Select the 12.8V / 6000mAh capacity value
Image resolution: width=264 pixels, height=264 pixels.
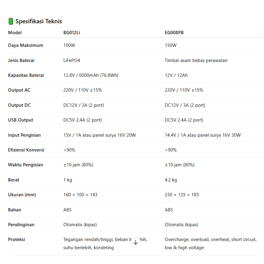click(x=91, y=75)
